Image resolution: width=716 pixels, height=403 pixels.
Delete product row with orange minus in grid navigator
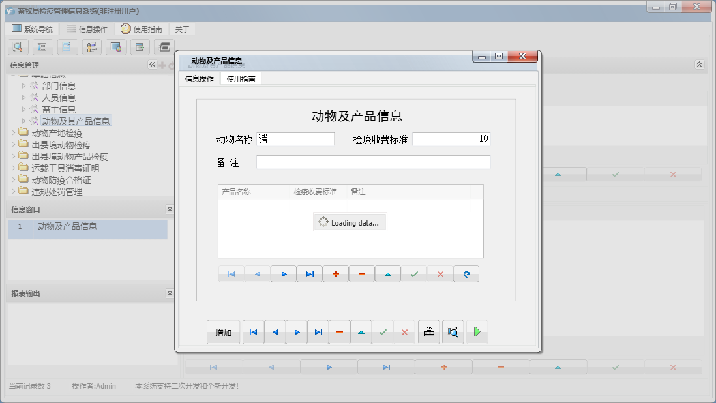(x=362, y=274)
